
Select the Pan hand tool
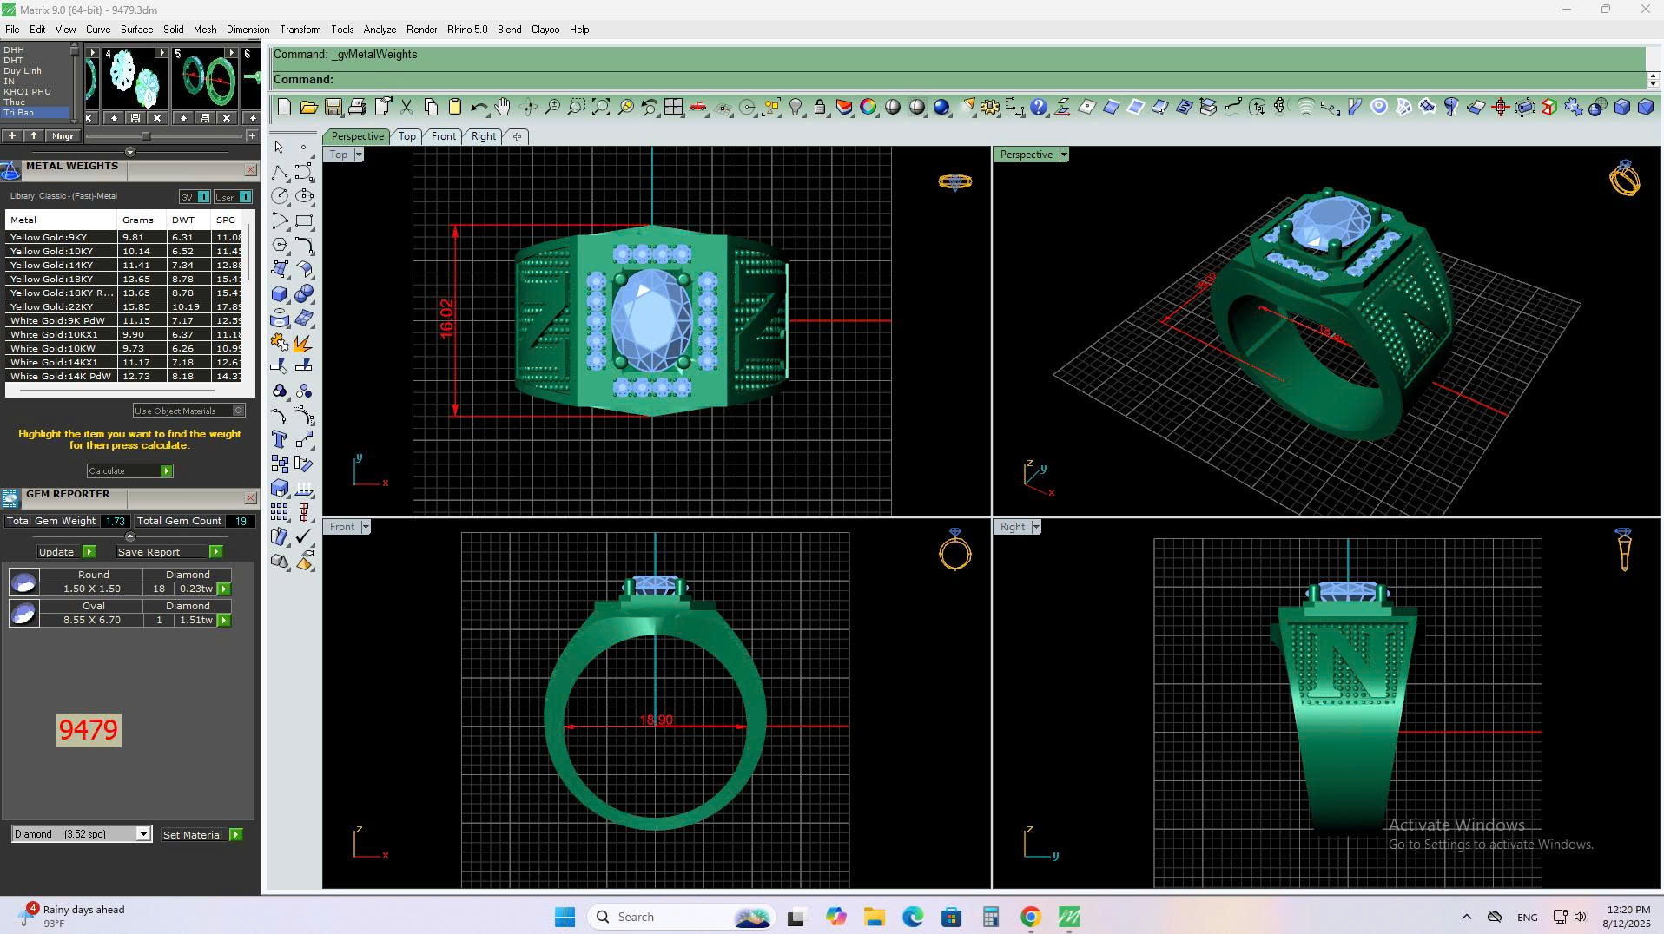click(x=503, y=108)
